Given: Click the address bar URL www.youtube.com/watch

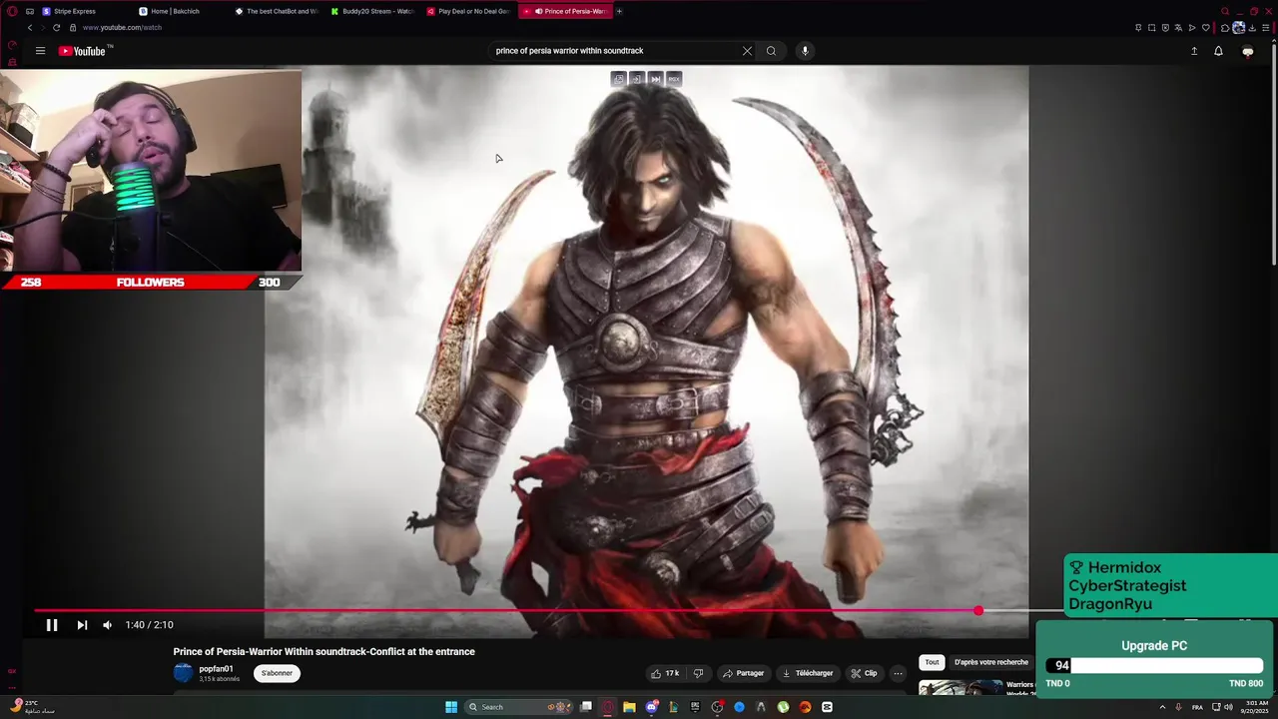Looking at the screenshot, I should point(122,28).
